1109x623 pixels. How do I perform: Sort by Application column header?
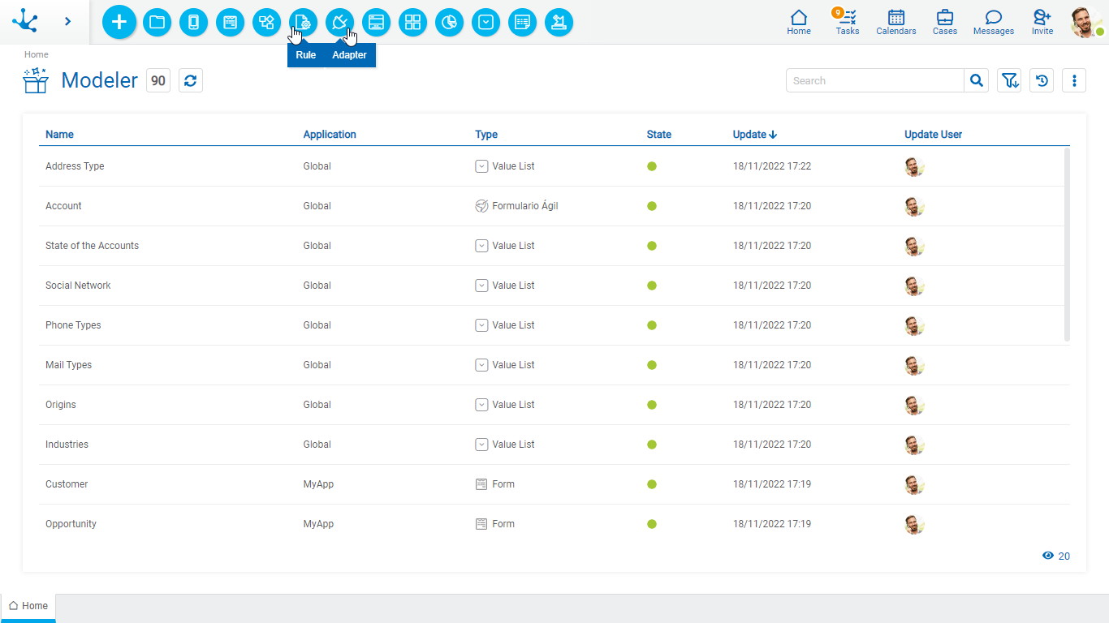pos(330,135)
